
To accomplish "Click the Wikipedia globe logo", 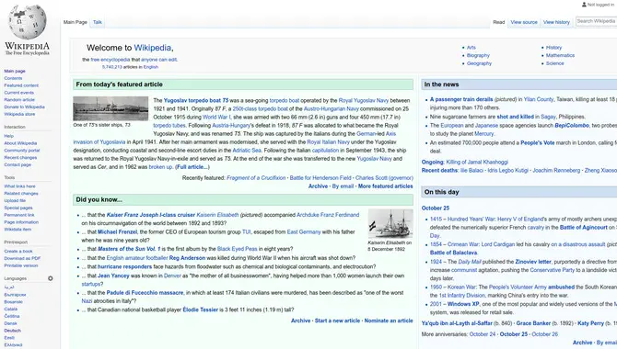I will (x=28, y=21).
